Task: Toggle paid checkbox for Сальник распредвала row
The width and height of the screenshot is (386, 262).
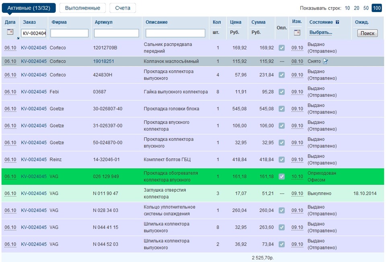Action: (x=282, y=48)
